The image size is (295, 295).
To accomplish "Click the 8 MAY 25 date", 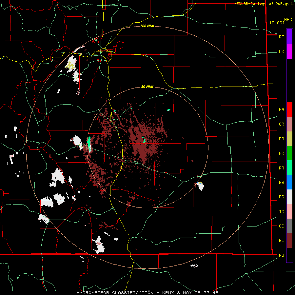I will 189,293.
